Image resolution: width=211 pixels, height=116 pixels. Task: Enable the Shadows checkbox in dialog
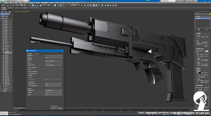click(29, 77)
